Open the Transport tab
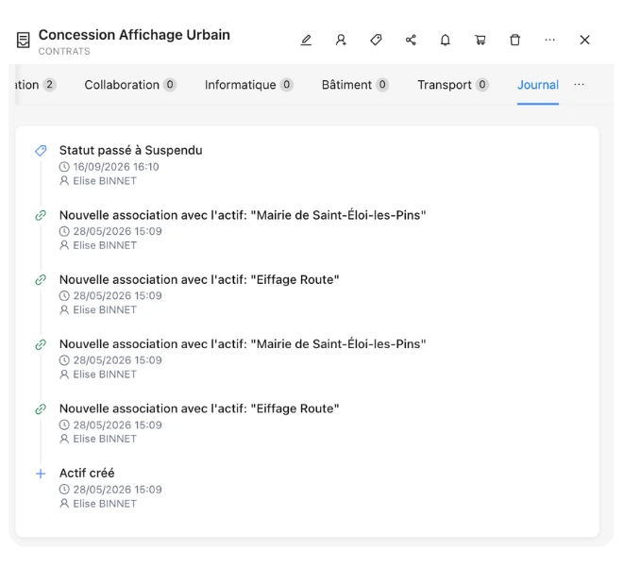 [452, 85]
